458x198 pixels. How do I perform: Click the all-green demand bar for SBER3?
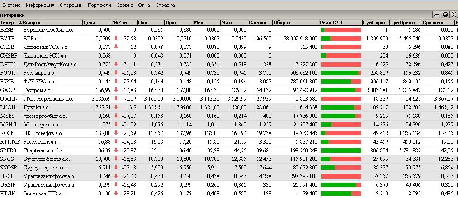tap(341, 150)
